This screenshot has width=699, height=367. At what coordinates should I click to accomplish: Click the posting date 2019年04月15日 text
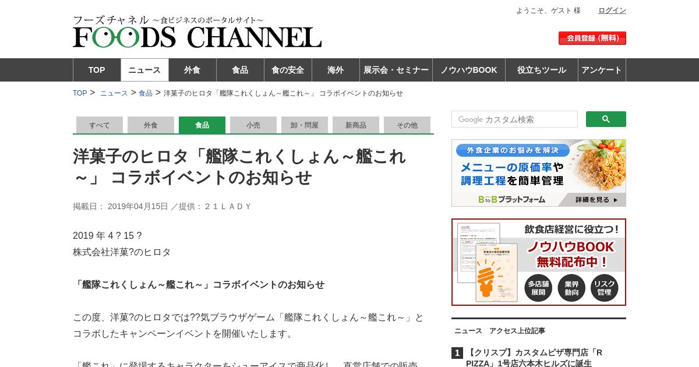click(x=138, y=206)
